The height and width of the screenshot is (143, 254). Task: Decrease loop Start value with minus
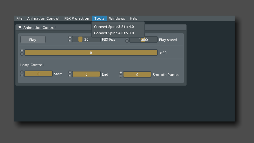point(22,76)
